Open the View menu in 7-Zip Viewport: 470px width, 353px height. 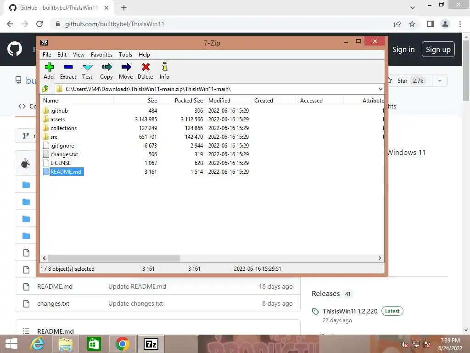(x=78, y=55)
